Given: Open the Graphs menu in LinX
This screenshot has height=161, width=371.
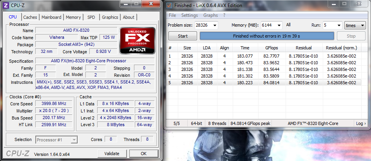Looking at the screenshot, I should [x=211, y=15].
